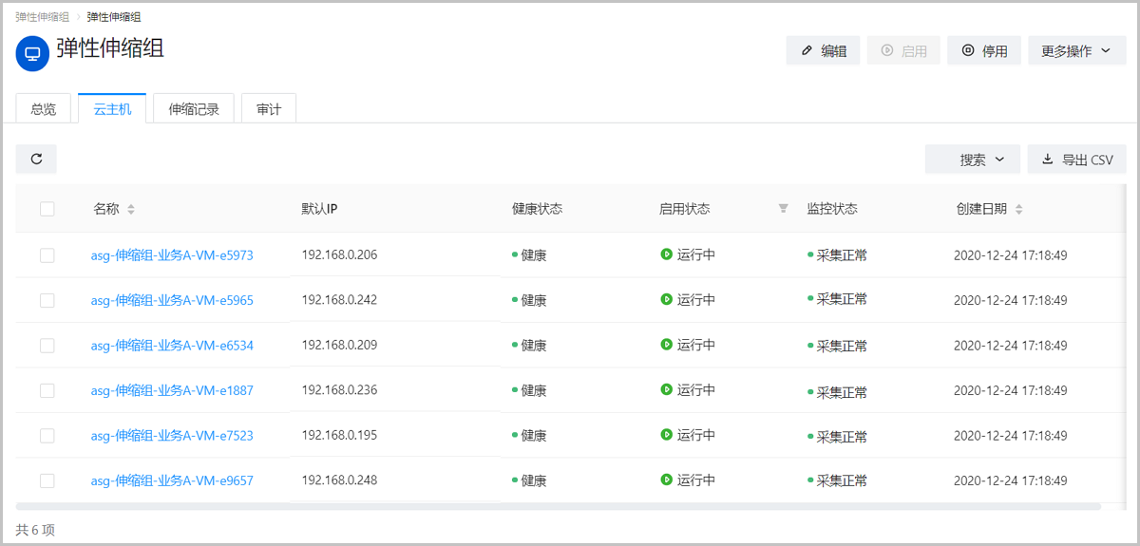Click the 编辑 pencil button
1140x546 pixels.
click(823, 51)
